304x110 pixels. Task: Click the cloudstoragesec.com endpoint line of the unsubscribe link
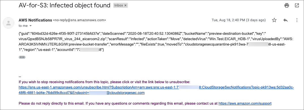point(82,93)
